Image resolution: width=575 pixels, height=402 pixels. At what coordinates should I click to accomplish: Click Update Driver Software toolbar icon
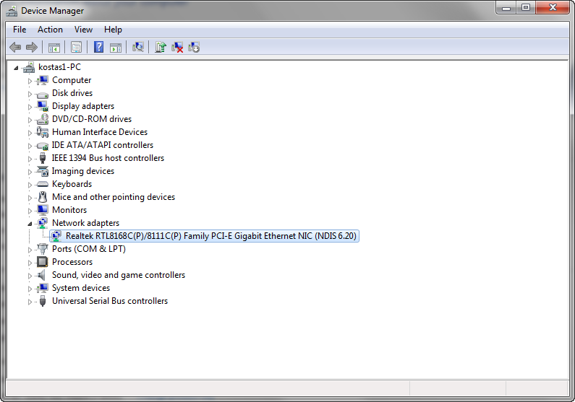click(x=161, y=47)
